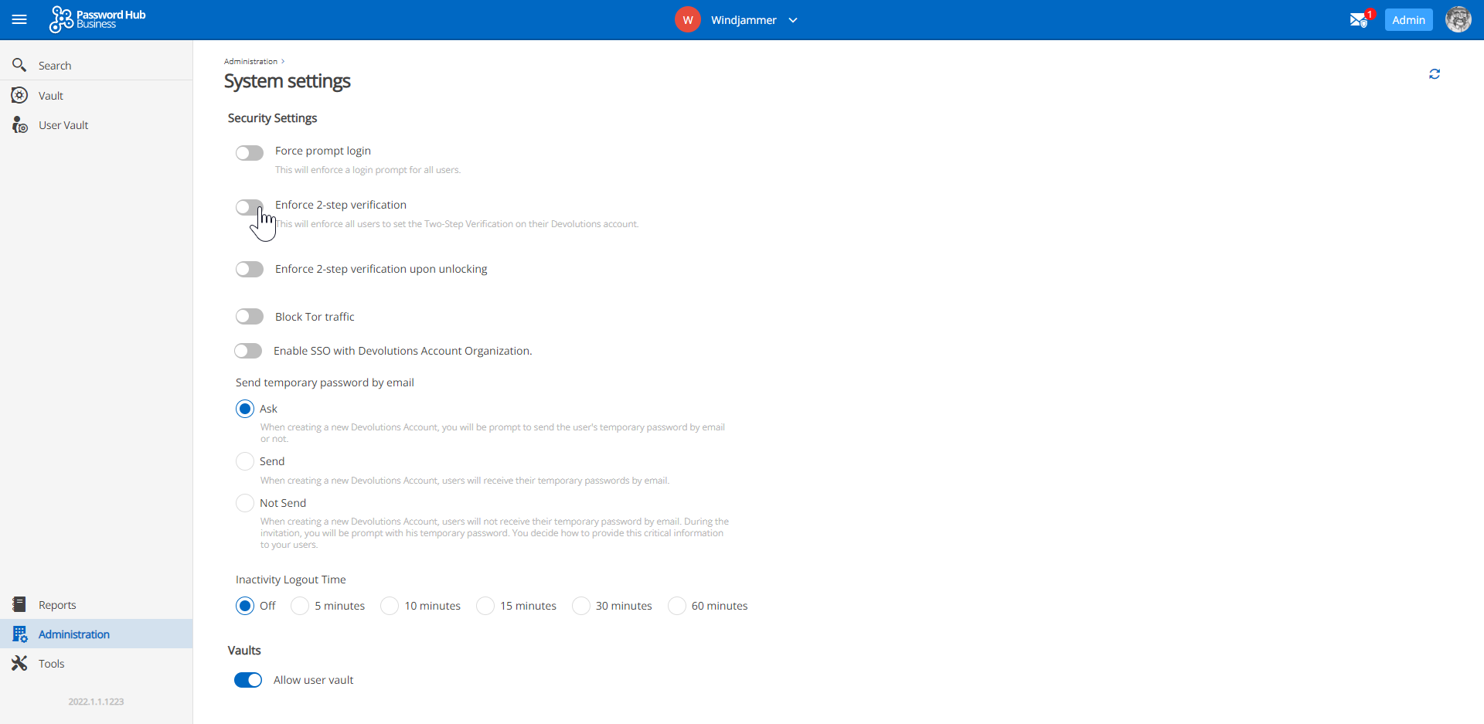Open the hamburger navigation menu
The height and width of the screenshot is (724, 1484).
19,19
